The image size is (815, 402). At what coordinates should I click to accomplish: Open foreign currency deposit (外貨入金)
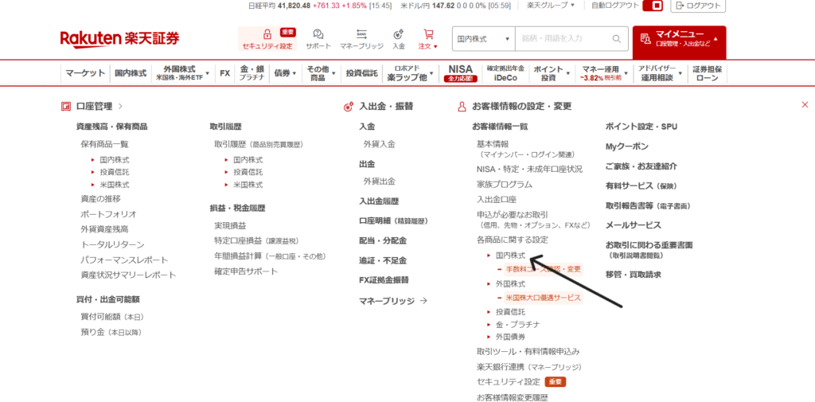coord(380,145)
